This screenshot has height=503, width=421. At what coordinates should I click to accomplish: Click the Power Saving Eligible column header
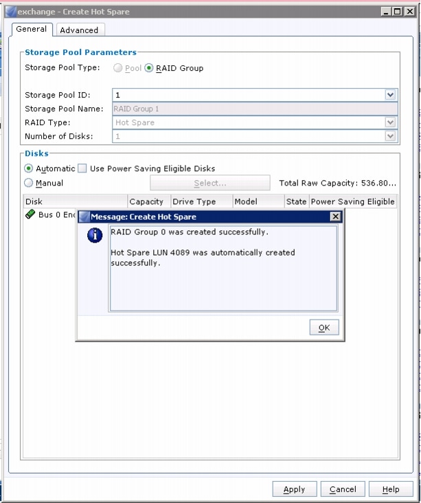(353, 201)
